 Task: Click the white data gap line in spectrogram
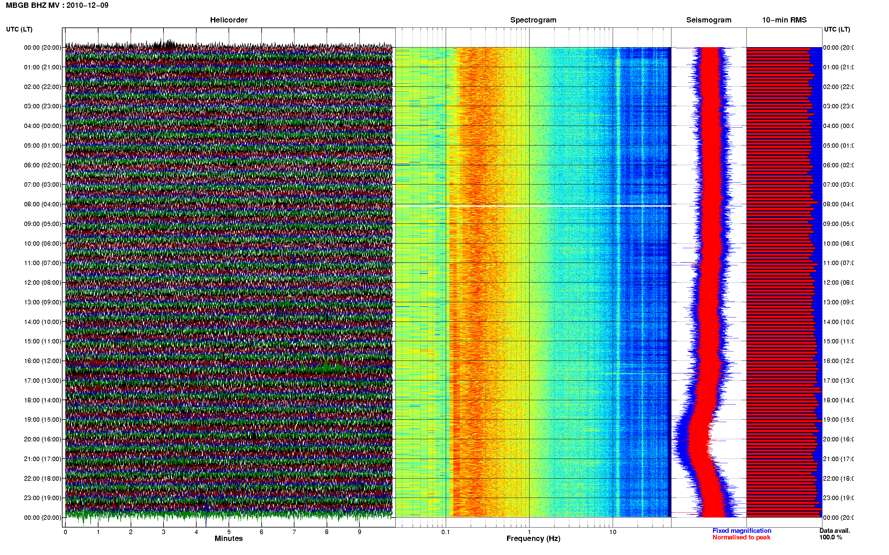point(533,206)
